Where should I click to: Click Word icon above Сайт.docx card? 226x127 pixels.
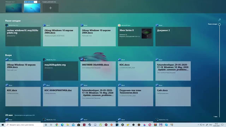pyautogui.click(x=157, y=85)
